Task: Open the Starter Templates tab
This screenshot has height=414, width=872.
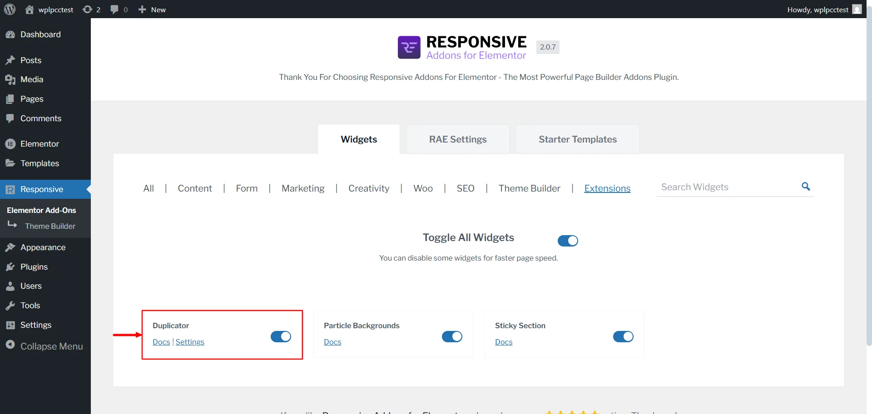Action: [x=578, y=139]
